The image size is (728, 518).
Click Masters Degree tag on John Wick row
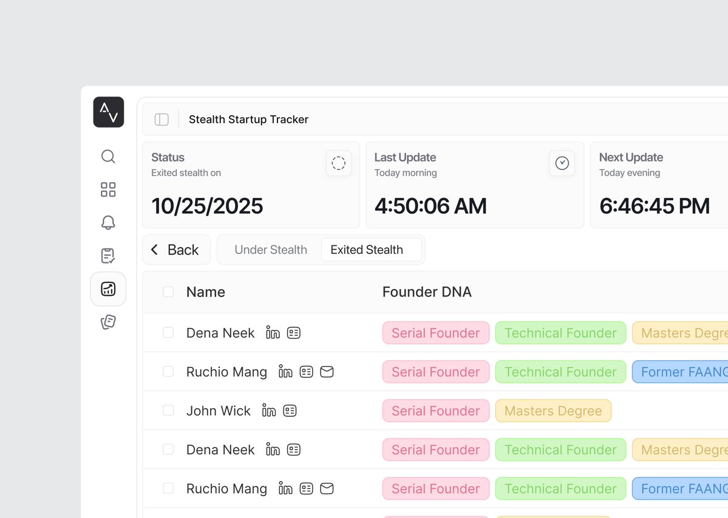[553, 411]
